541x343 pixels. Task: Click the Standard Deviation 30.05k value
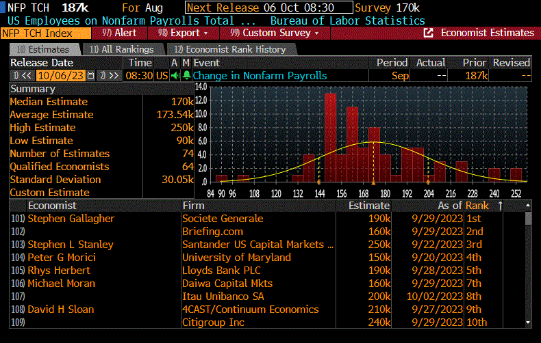coord(177,180)
